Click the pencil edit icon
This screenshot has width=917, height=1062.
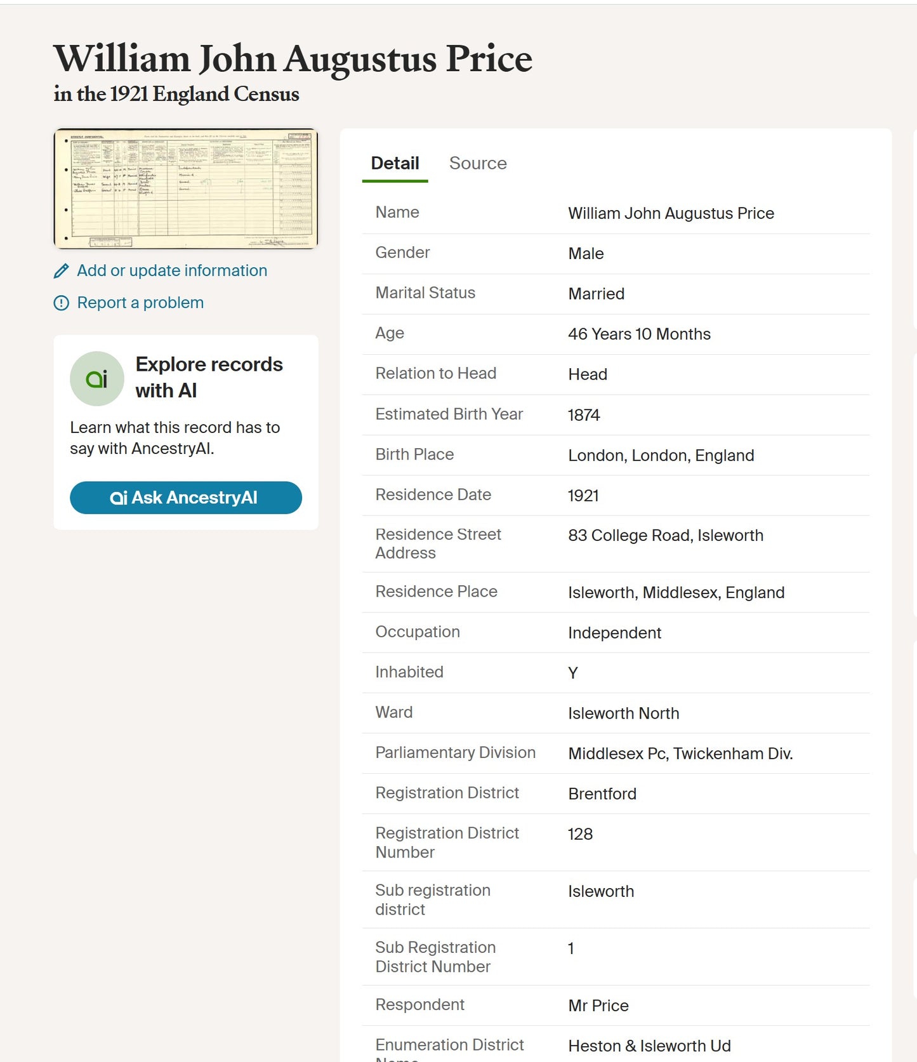[61, 271]
